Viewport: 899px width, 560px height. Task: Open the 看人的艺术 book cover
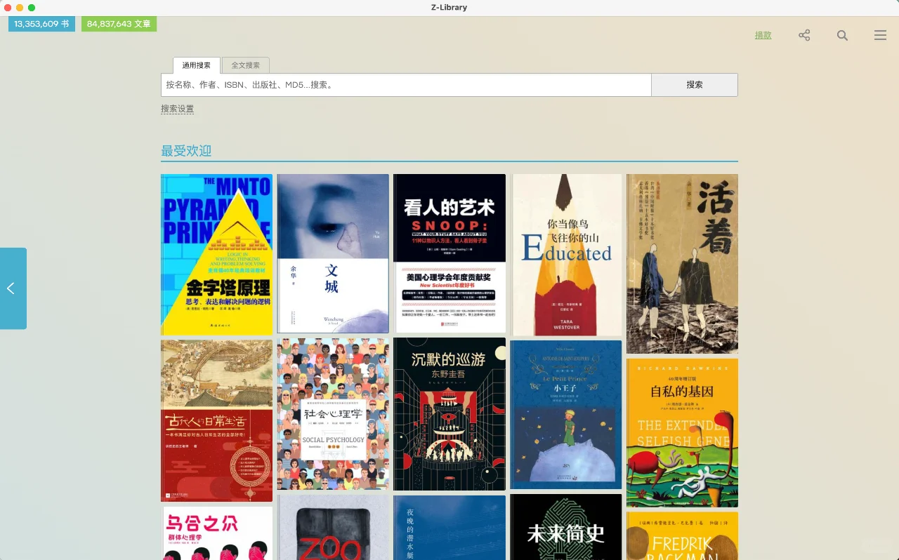(449, 253)
